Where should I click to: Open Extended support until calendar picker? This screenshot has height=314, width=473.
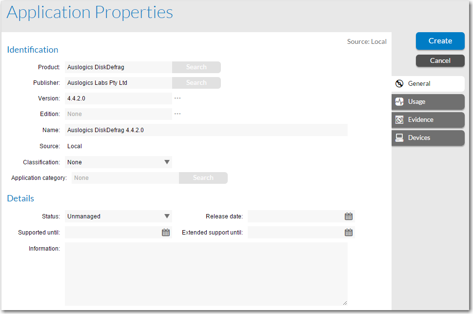point(349,232)
